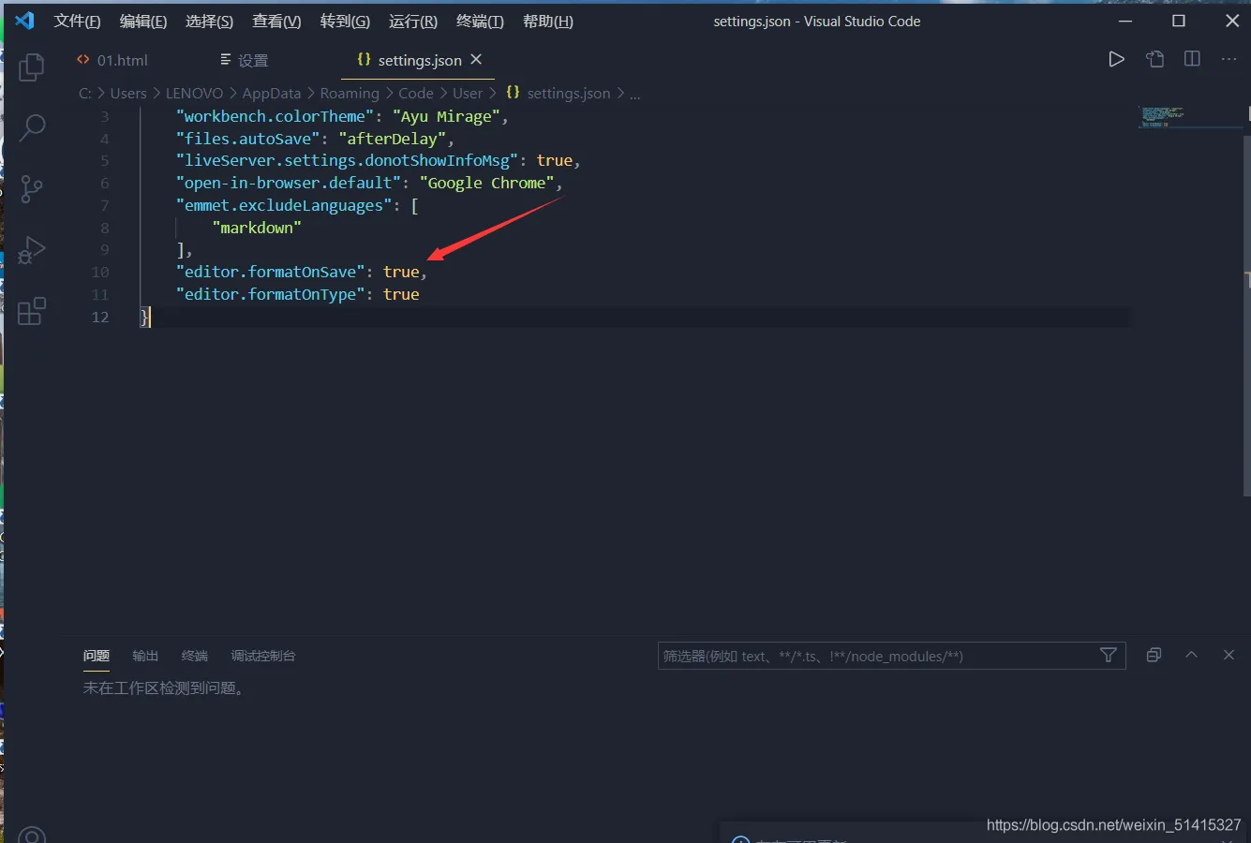Open the 帮助(H) menu
Viewport: 1251px width, 843px height.
pos(548,22)
